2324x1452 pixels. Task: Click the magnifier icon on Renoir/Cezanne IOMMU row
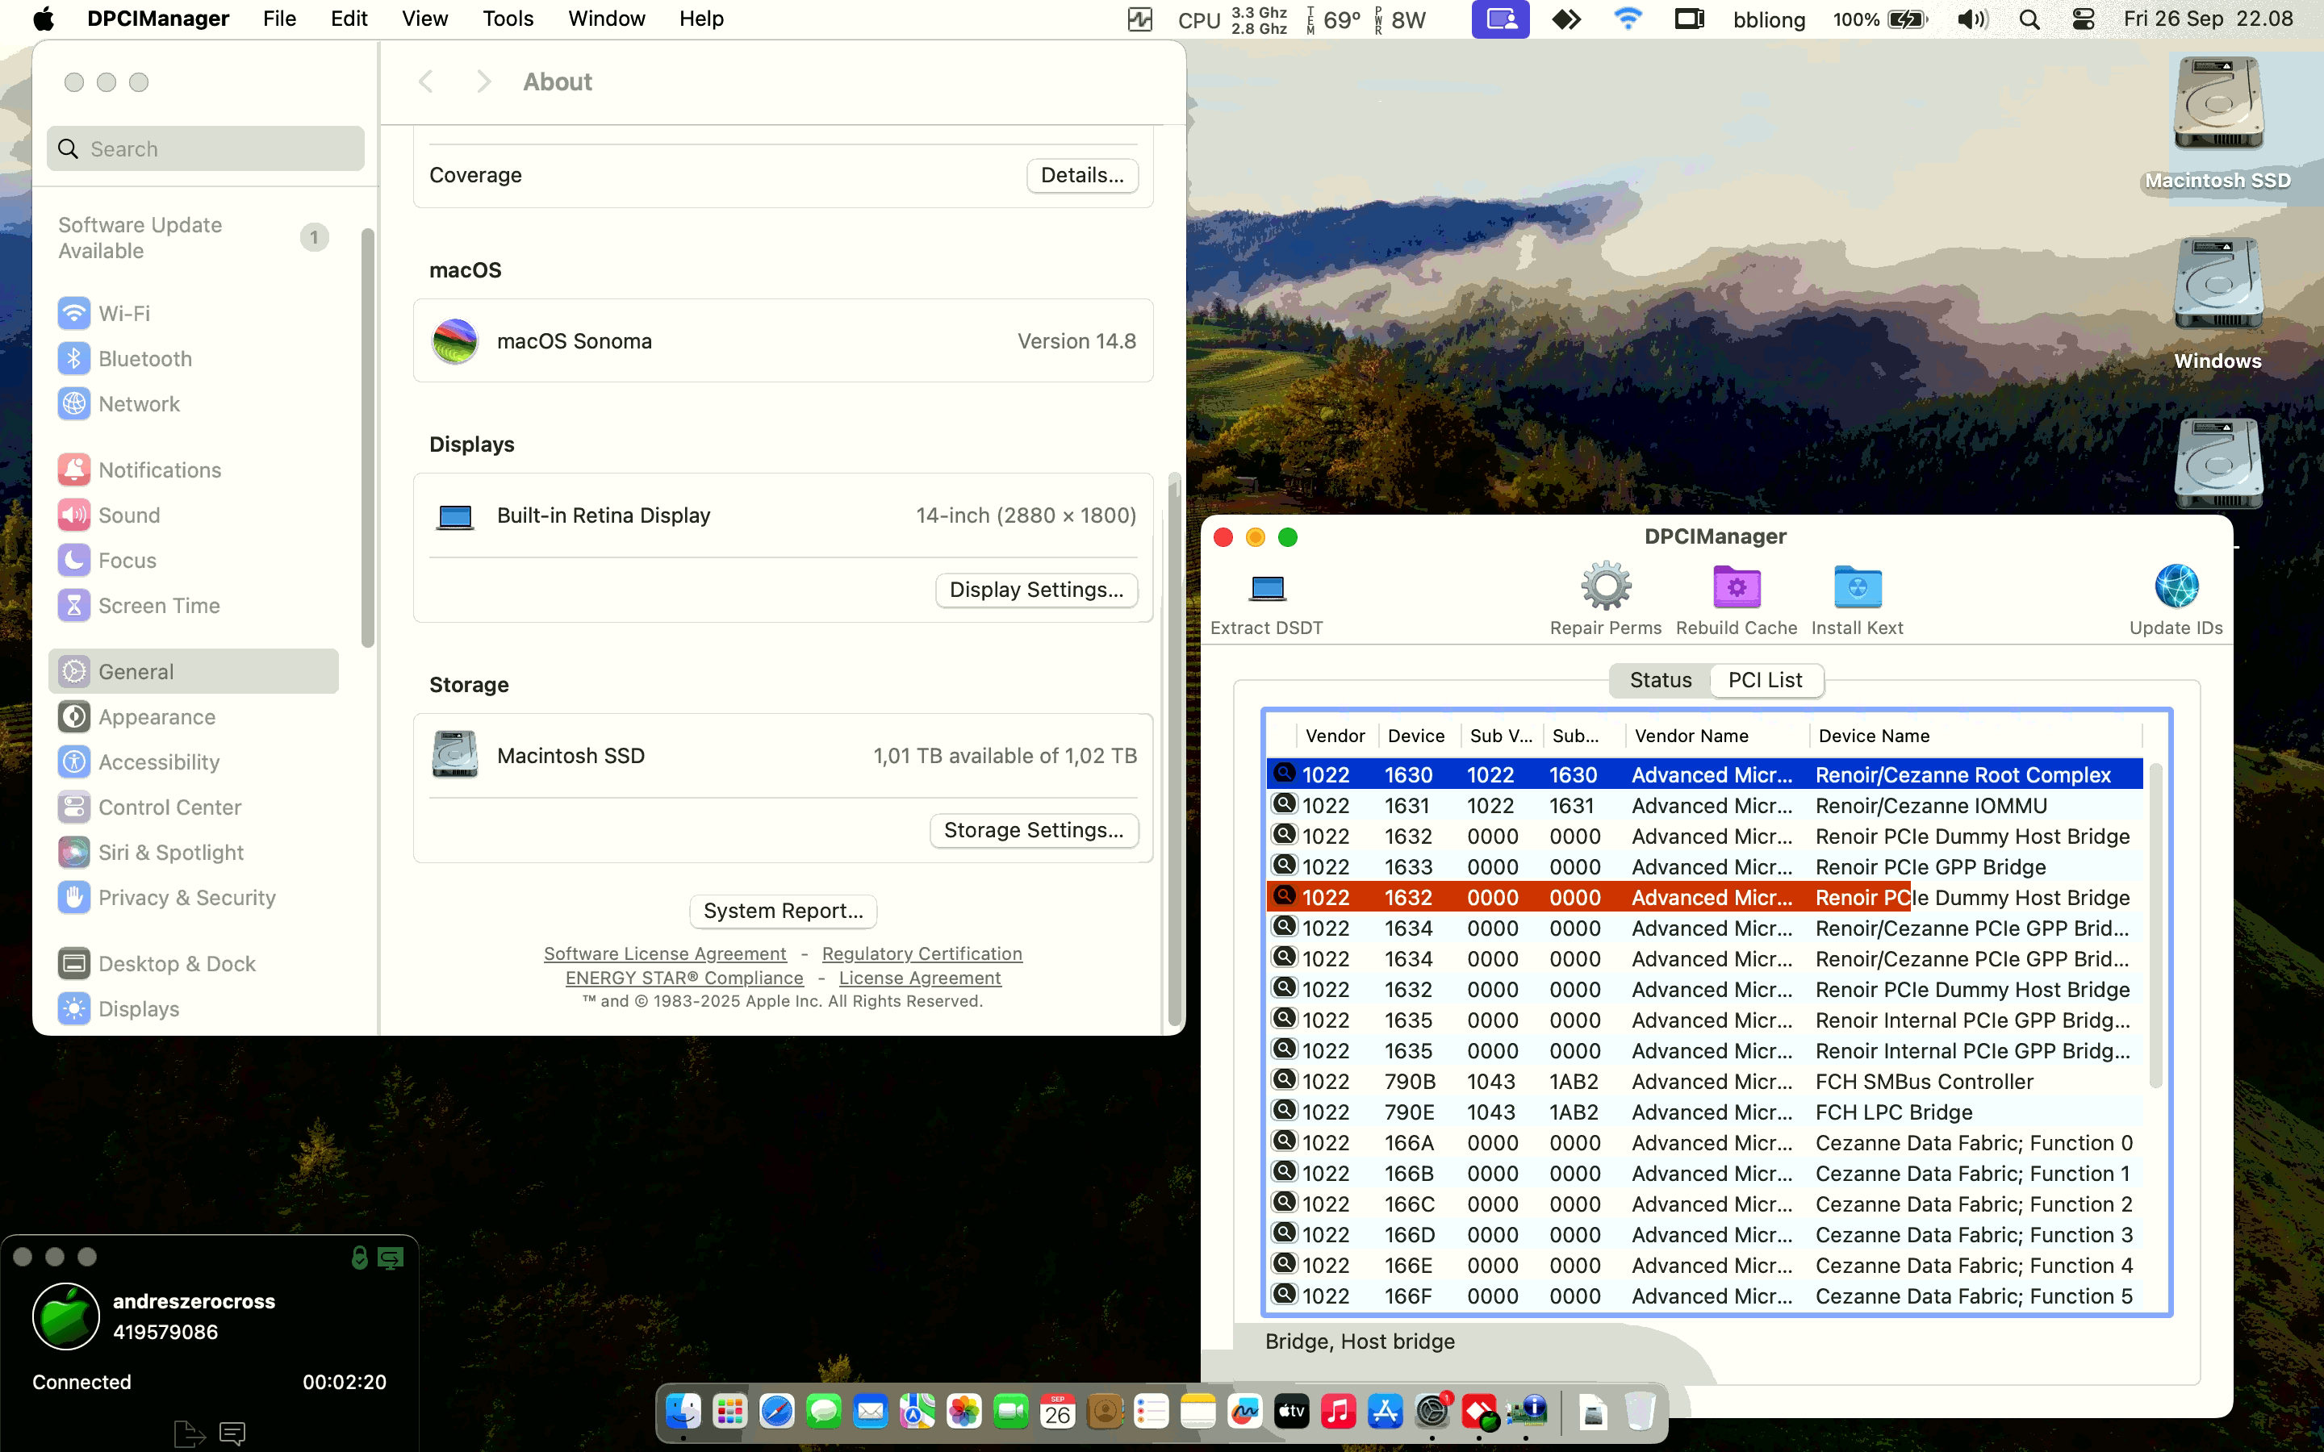click(x=1284, y=805)
